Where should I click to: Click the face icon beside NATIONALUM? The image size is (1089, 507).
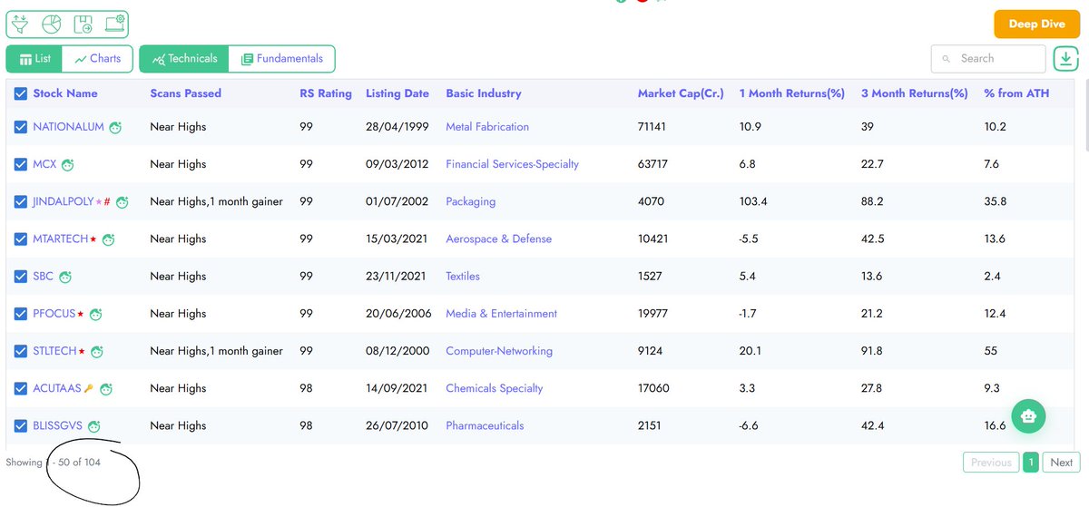click(x=115, y=128)
